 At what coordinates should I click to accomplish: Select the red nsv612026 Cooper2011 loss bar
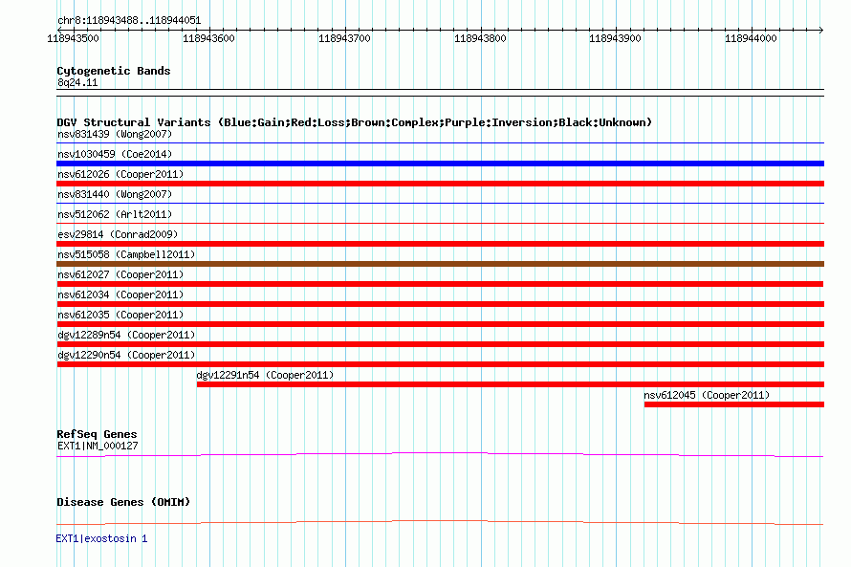(x=440, y=184)
